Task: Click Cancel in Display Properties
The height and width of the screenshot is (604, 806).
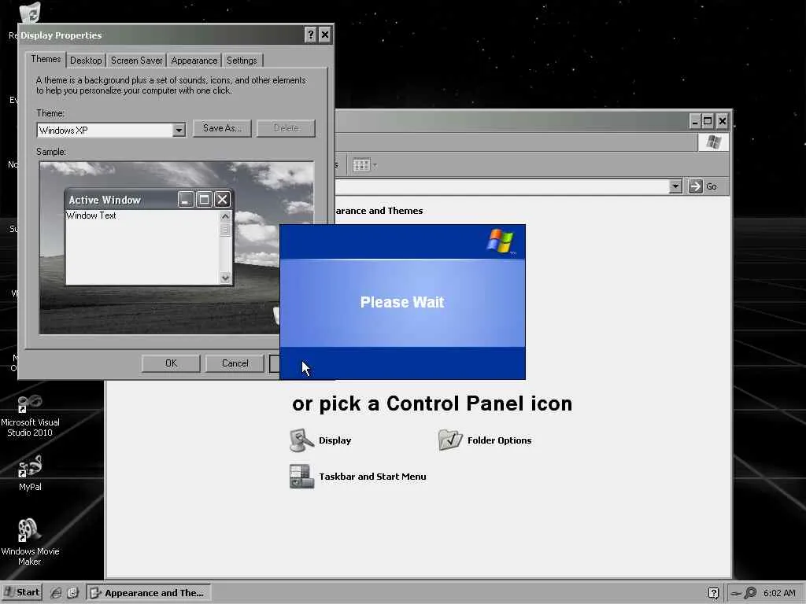Action: [x=235, y=363]
